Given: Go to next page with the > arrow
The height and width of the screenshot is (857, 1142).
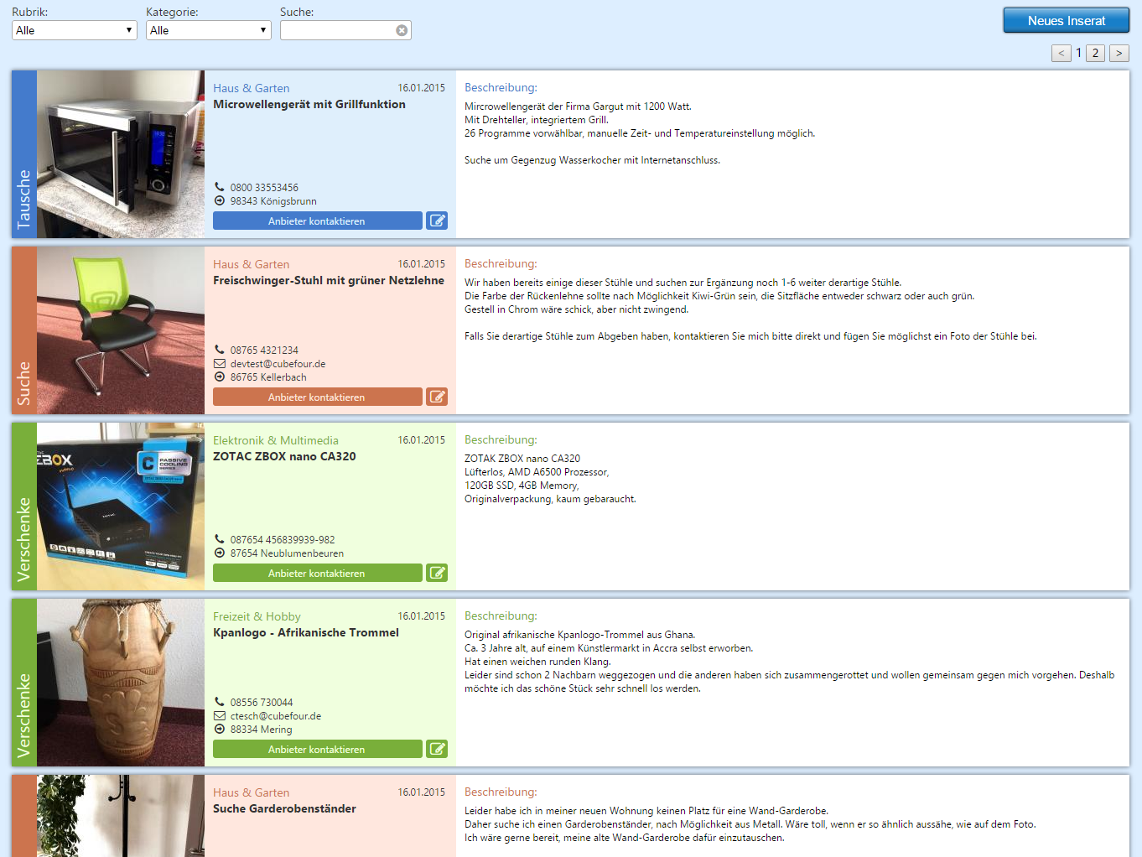Looking at the screenshot, I should click(1119, 53).
